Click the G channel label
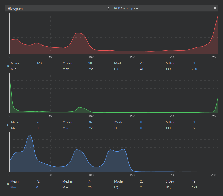 pos(8,125)
